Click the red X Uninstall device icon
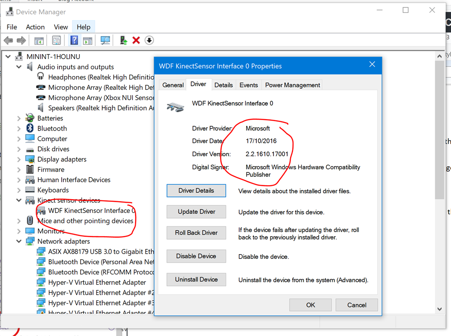Viewport: 451px width, 336px height. coord(136,40)
